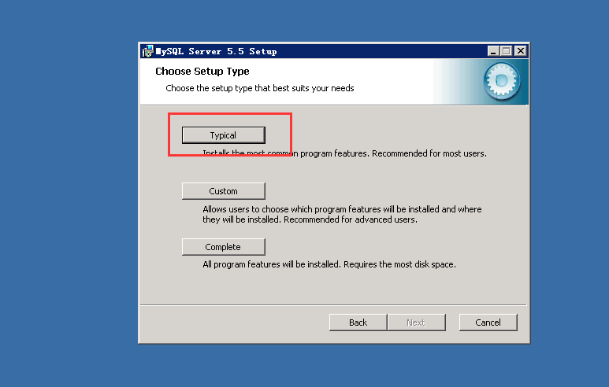Go Back to the previous step
Image resolution: width=609 pixels, height=387 pixels.
click(358, 322)
